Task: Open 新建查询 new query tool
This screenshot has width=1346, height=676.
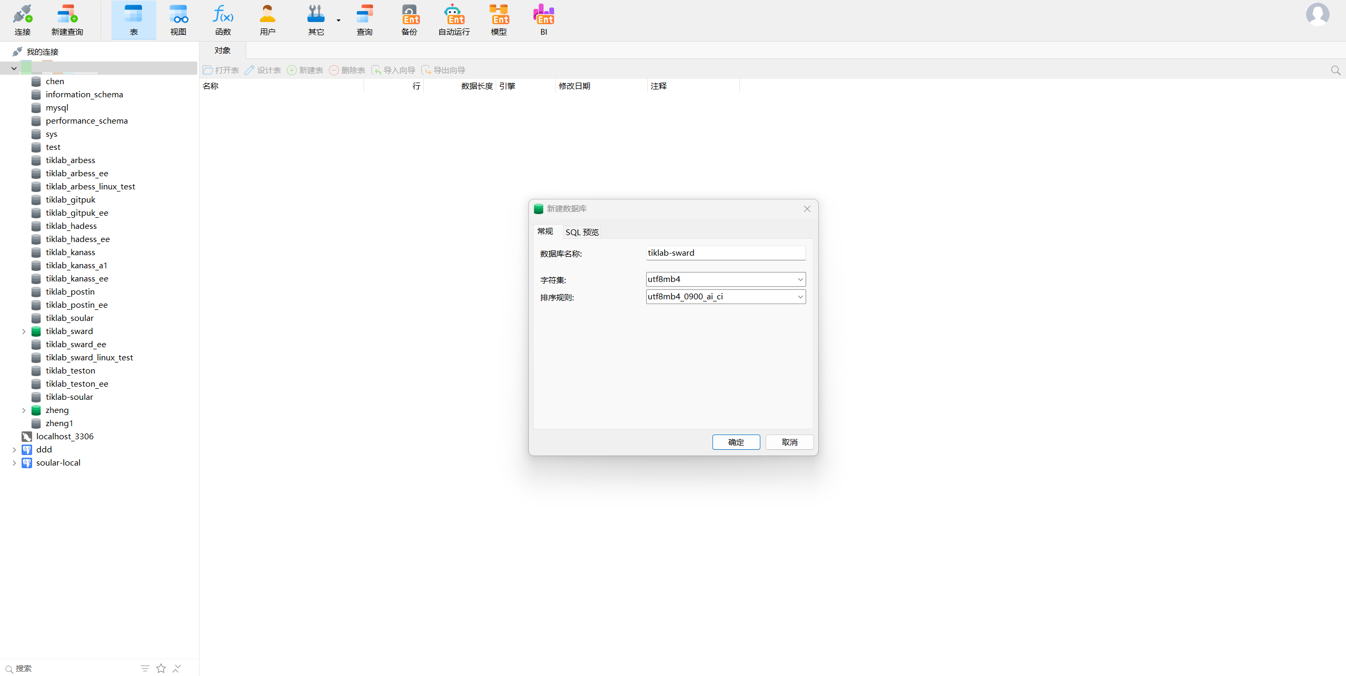Action: coord(67,20)
